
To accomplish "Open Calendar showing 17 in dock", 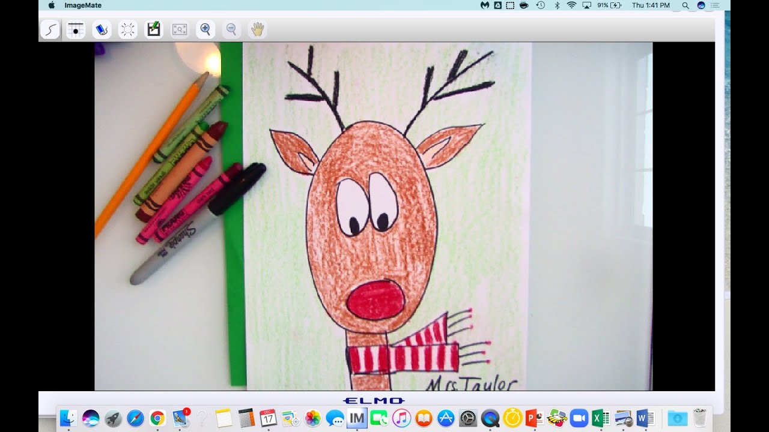I will (x=268, y=418).
